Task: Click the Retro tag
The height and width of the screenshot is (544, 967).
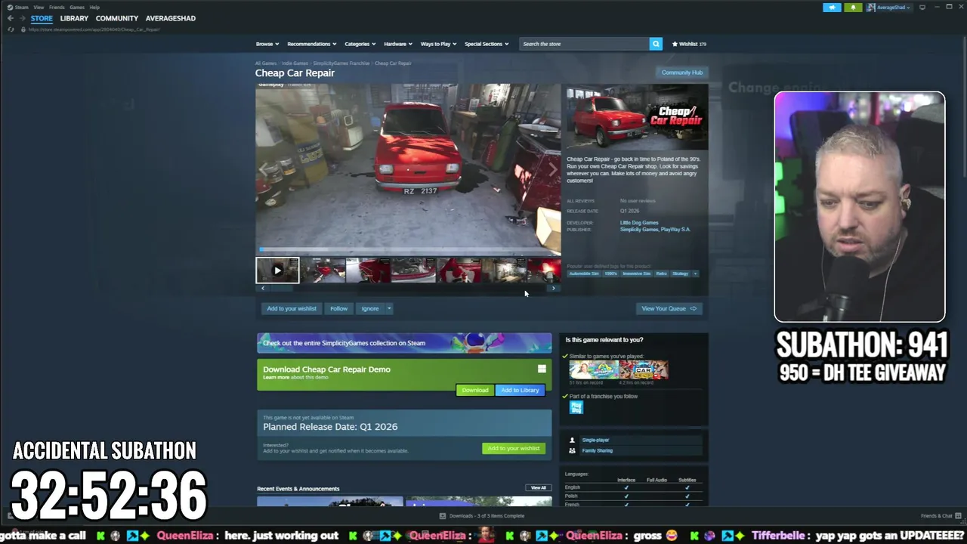Action: point(662,274)
